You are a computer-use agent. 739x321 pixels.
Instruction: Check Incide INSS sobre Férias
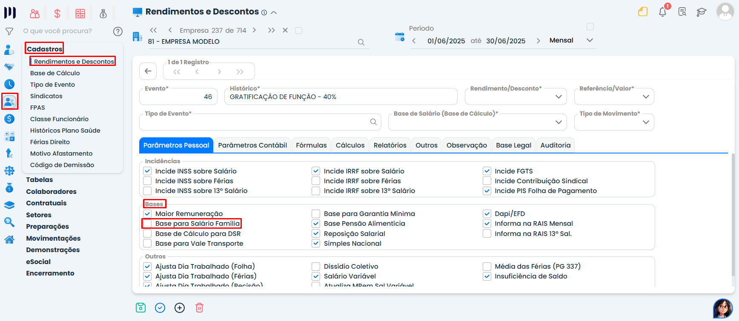coord(147,181)
